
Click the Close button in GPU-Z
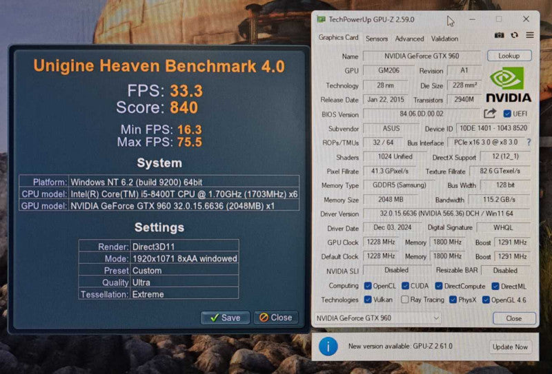(x=514, y=318)
